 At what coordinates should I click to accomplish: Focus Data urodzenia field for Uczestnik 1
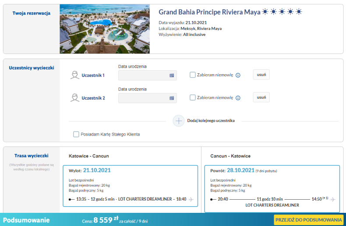pos(148,75)
